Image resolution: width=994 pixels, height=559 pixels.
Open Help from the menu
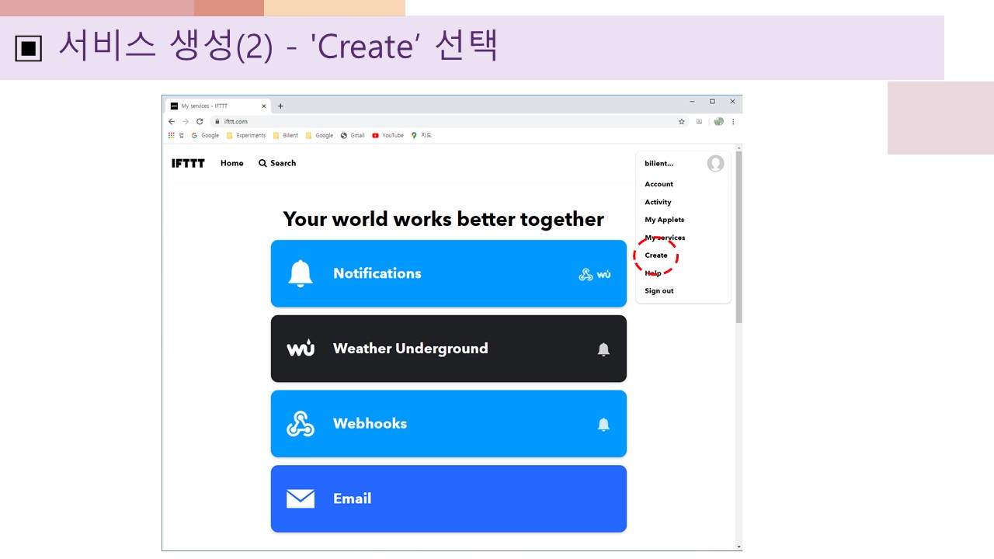pyautogui.click(x=653, y=273)
